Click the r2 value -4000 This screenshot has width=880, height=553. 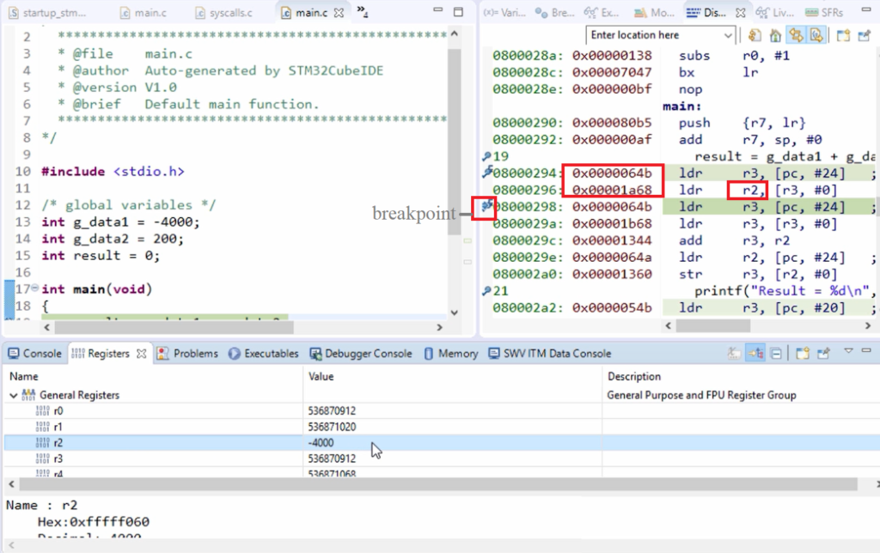(321, 442)
